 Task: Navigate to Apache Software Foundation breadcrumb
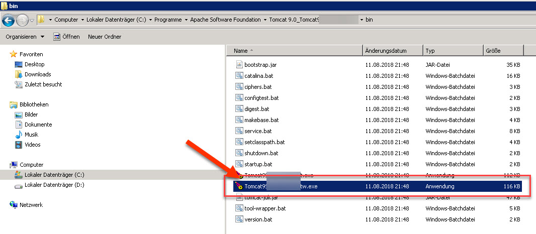coord(226,20)
